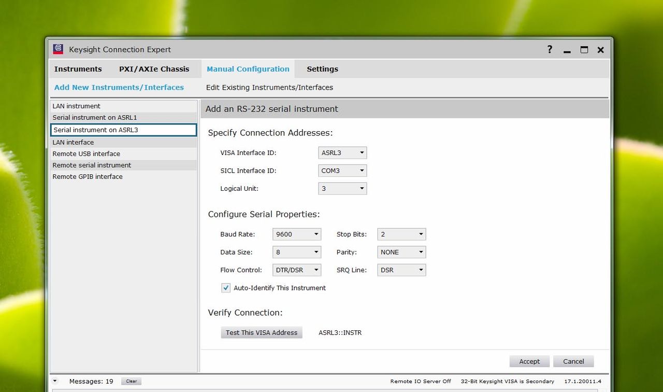This screenshot has height=392, width=663.
Task: Expand the messages panel arrow
Action: click(55, 381)
